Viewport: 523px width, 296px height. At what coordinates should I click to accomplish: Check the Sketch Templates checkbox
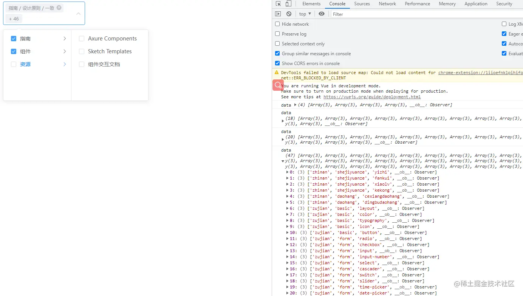[x=81, y=51]
